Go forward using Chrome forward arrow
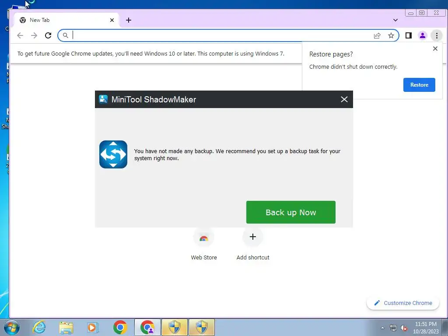This screenshot has width=448, height=336. pyautogui.click(x=34, y=35)
